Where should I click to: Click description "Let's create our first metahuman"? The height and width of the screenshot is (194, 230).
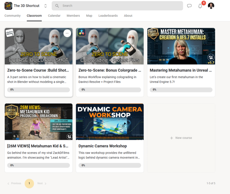(x=176, y=79)
